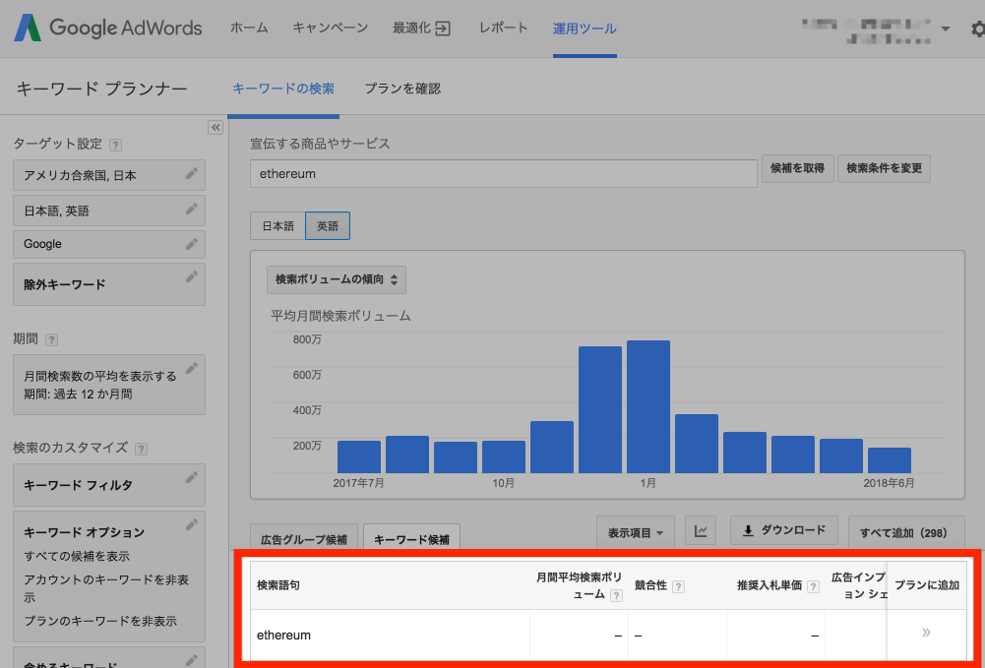Click help icon beside 月間平均検索ボリューム
Image resolution: width=985 pixels, height=668 pixels.
tap(616, 596)
